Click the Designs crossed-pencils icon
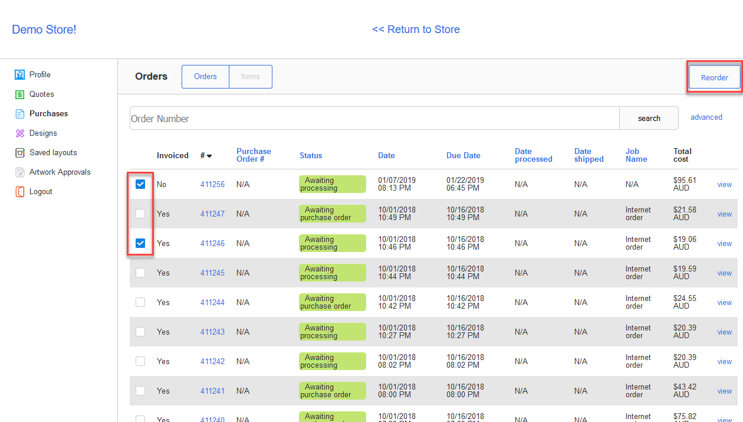The height and width of the screenshot is (422, 743). coord(19,133)
